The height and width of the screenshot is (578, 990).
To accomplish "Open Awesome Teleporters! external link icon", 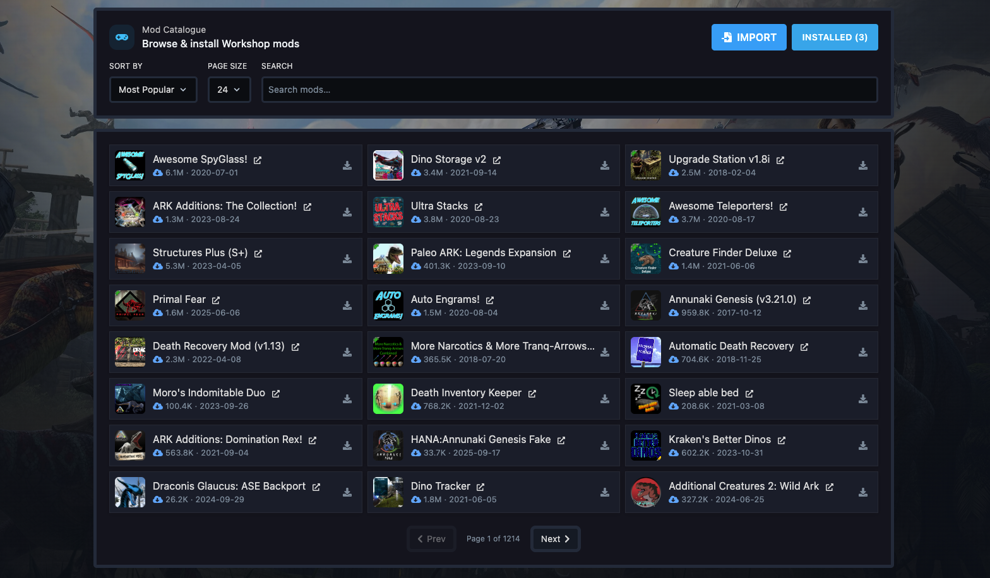I will 784,207.
